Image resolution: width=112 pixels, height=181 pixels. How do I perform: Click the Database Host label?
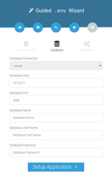(x=19, y=76)
